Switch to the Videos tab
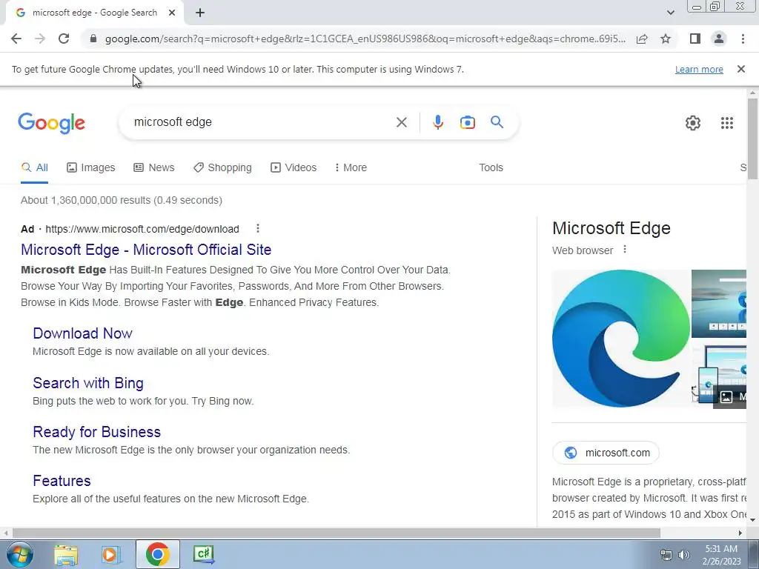Screen dimensions: 759x569 294,167
